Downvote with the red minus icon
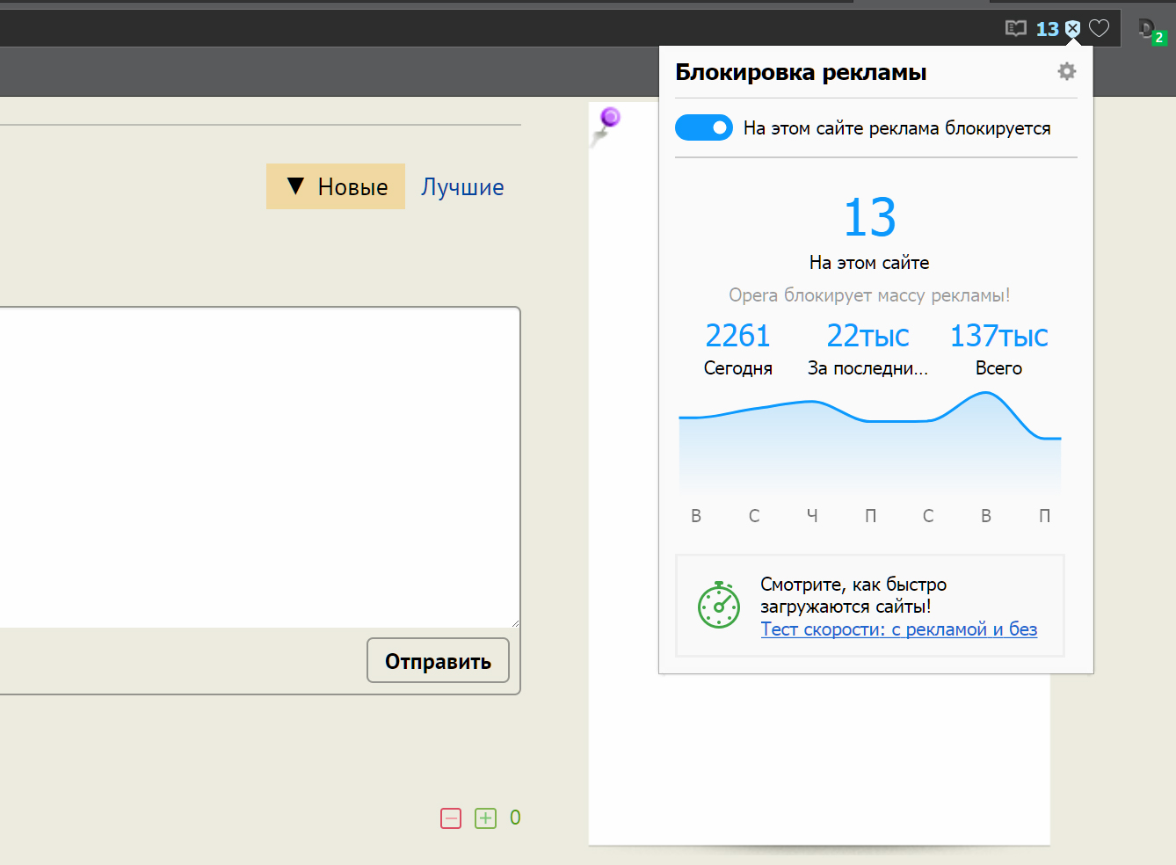 tap(451, 818)
